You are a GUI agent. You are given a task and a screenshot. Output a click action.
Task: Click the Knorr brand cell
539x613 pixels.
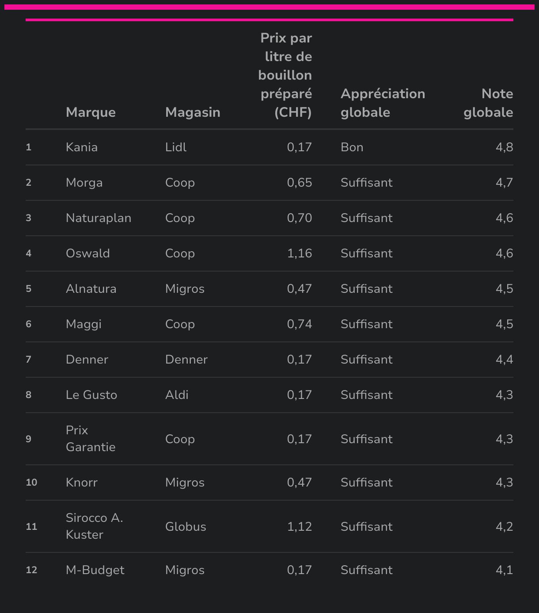[82, 483]
